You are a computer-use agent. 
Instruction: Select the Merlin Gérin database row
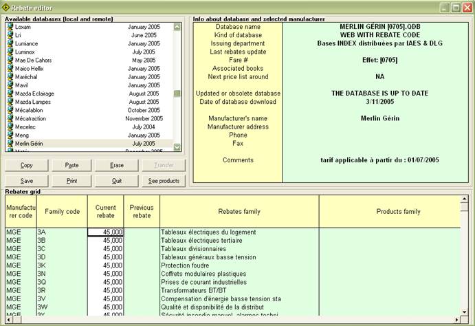click(x=89, y=143)
